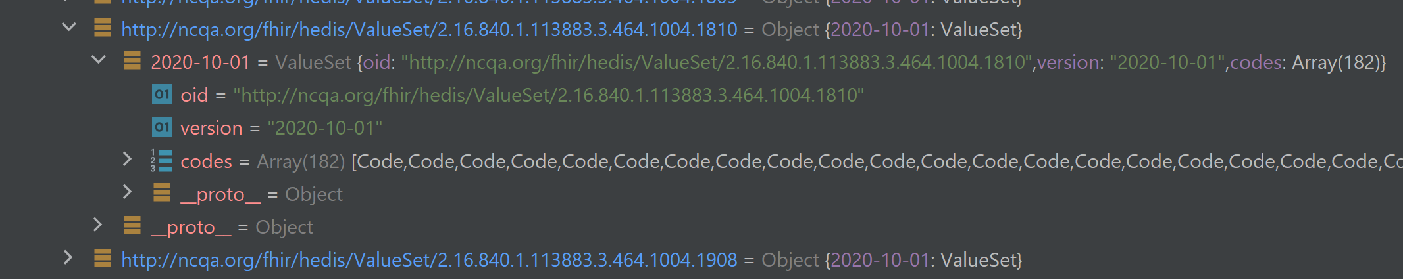This screenshot has height=279, width=1403.
Task: Click the object icon beside the 1004.1908 URL
Action: [x=103, y=258]
